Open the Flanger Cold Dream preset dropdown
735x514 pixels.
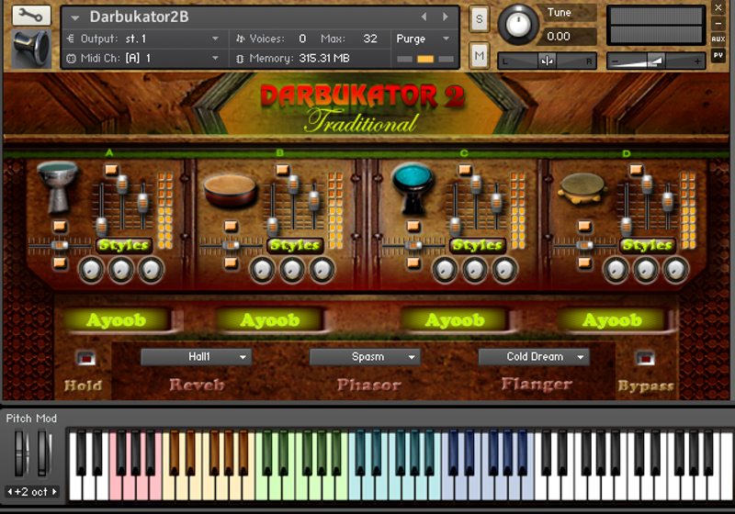click(x=534, y=357)
